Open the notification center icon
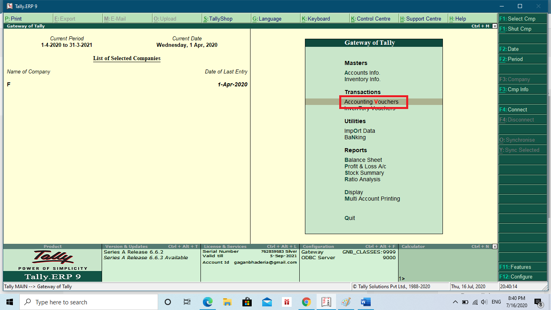The height and width of the screenshot is (310, 551). 538,302
